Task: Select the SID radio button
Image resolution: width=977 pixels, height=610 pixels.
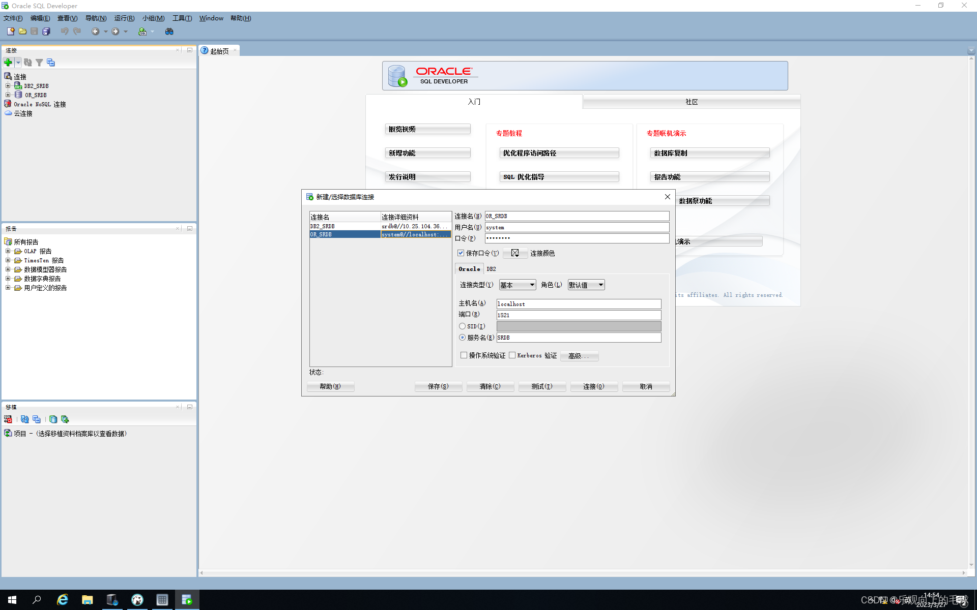Action: (x=462, y=326)
